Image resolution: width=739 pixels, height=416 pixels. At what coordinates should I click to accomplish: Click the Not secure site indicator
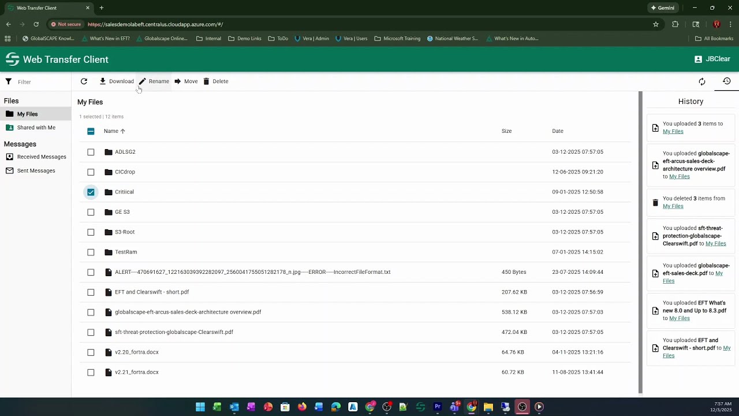coord(65,24)
